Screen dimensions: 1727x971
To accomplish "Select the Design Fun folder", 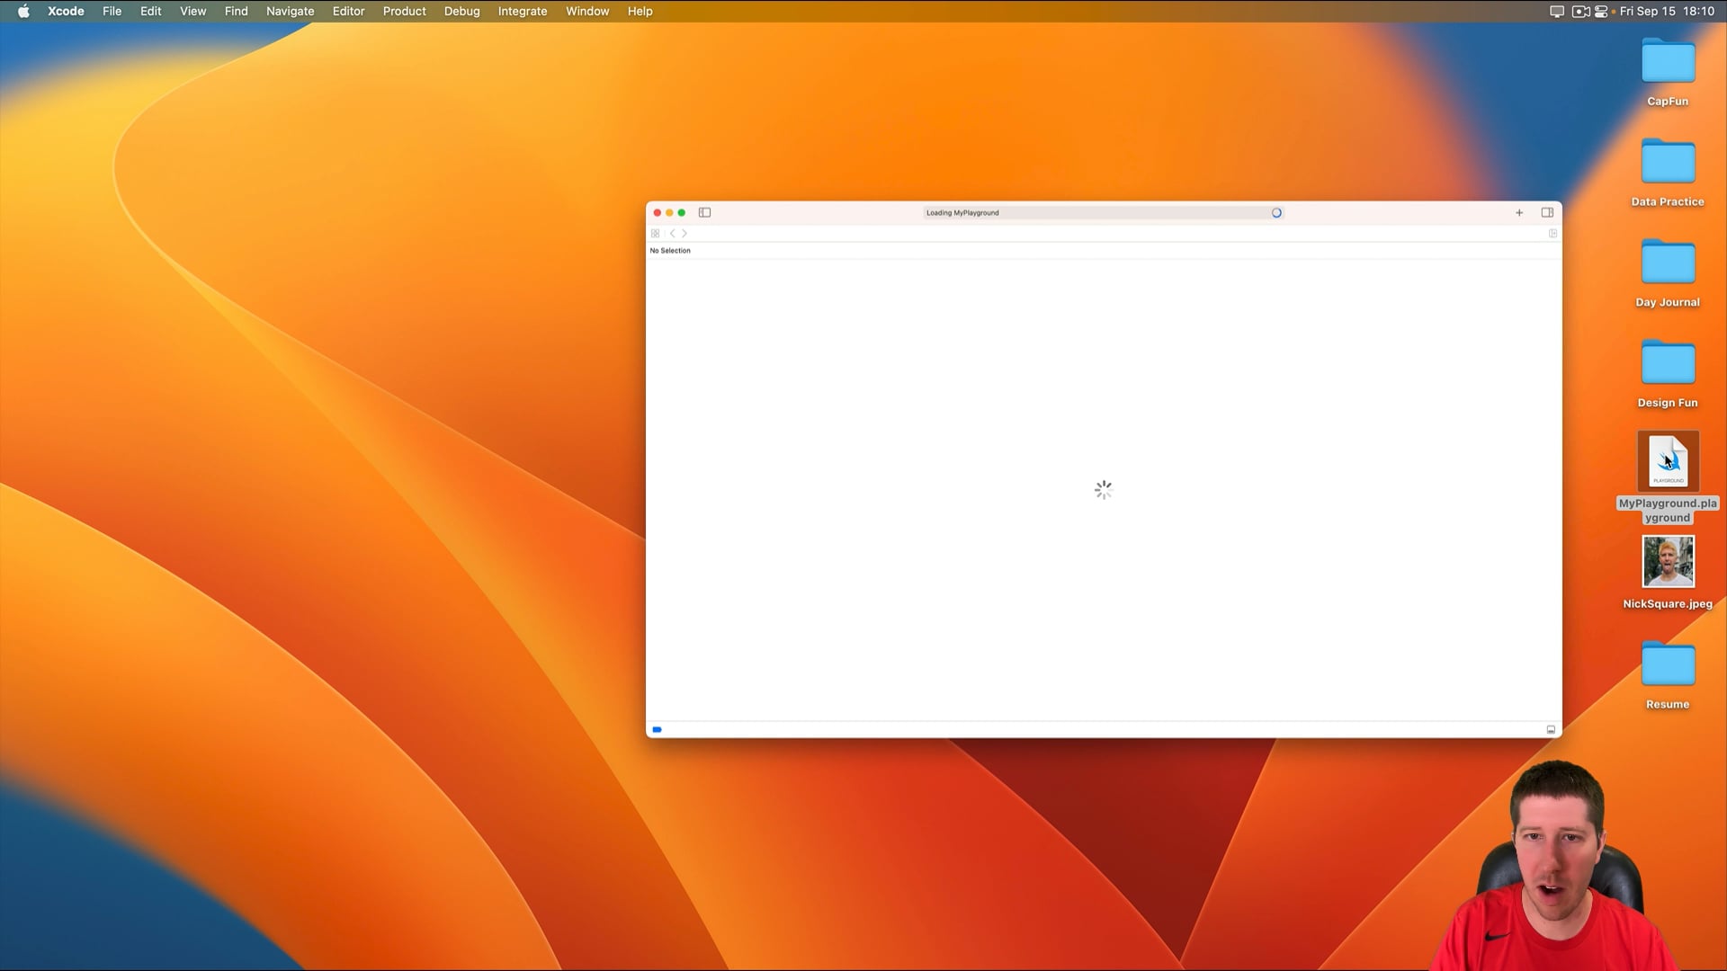I will click(1668, 364).
